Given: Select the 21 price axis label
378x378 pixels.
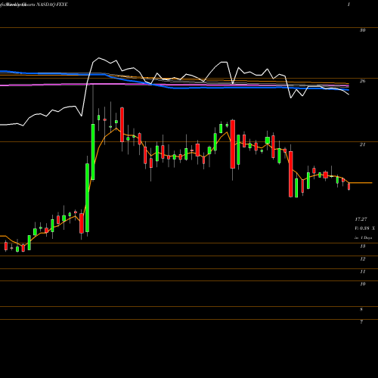Looking at the screenshot, I should pyautogui.click(x=362, y=144).
